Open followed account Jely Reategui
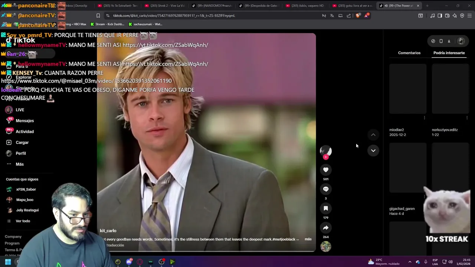 click(x=27, y=210)
